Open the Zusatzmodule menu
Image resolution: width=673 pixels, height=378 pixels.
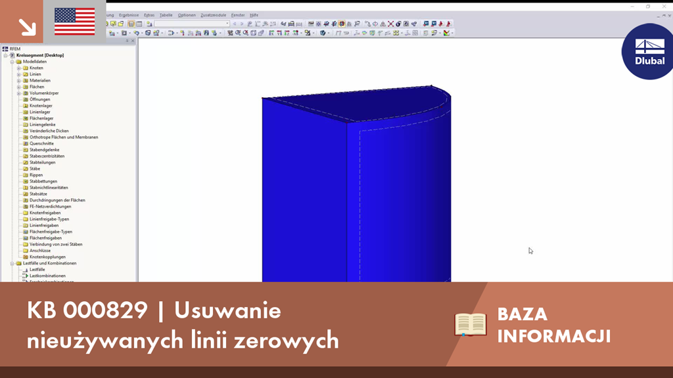click(214, 15)
